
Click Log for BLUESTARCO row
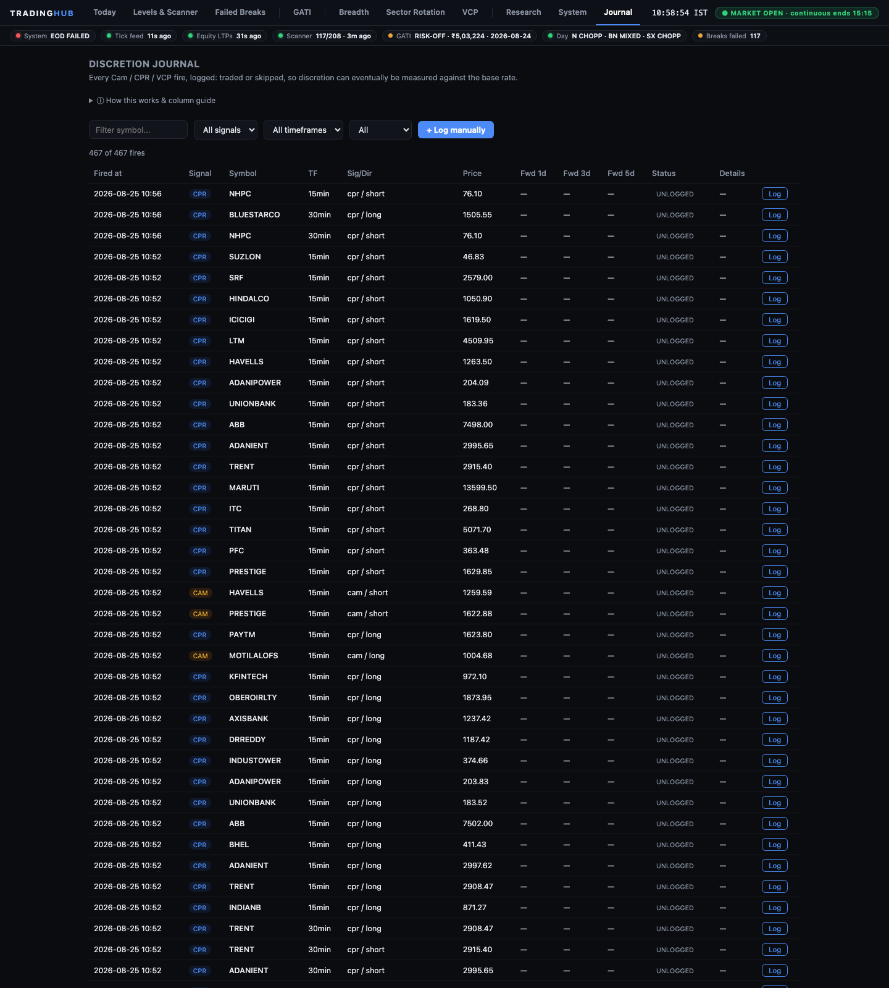(775, 215)
